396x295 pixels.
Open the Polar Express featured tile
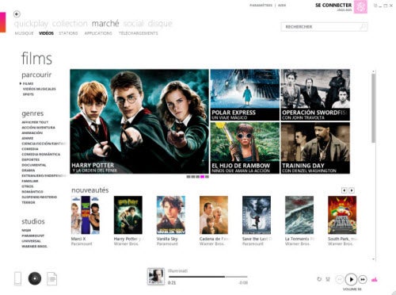point(245,95)
